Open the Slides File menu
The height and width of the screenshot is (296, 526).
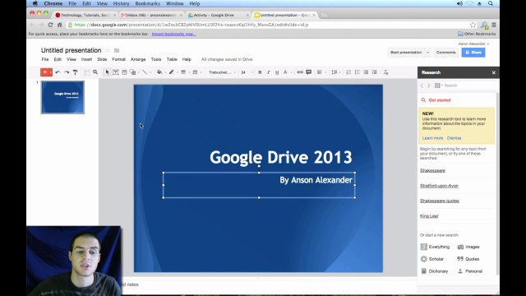(45, 59)
